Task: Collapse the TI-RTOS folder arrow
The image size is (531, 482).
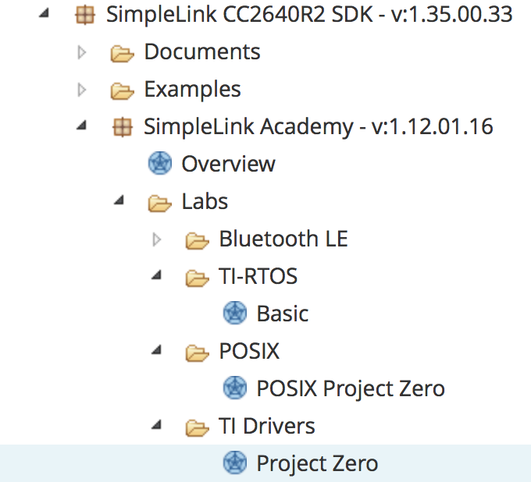Action: pyautogui.click(x=157, y=275)
